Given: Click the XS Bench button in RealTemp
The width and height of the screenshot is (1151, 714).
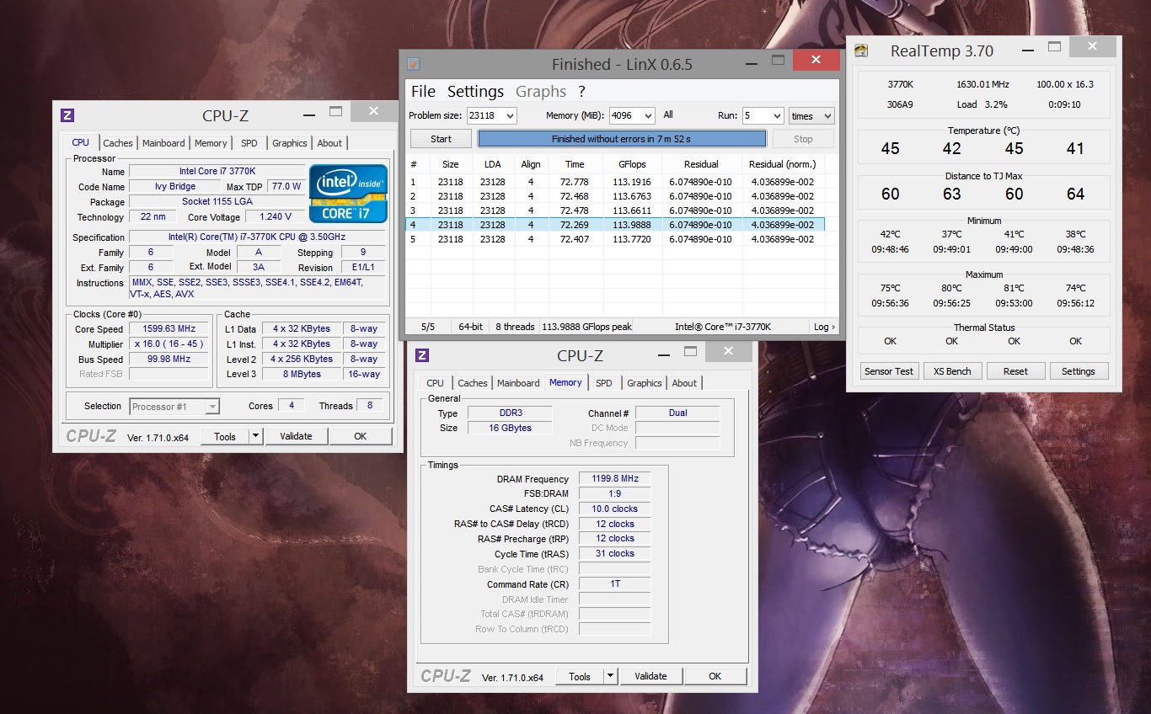Looking at the screenshot, I should [x=951, y=371].
